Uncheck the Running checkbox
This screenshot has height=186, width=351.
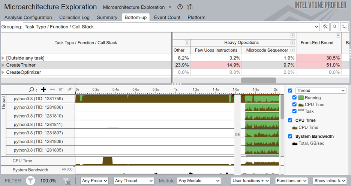coord(294,98)
